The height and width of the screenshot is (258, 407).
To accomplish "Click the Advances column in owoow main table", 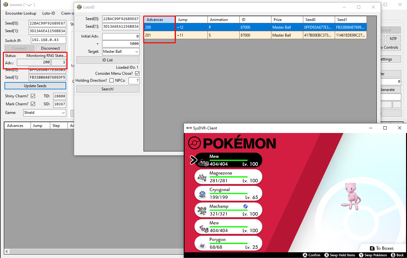I will coord(18,126).
